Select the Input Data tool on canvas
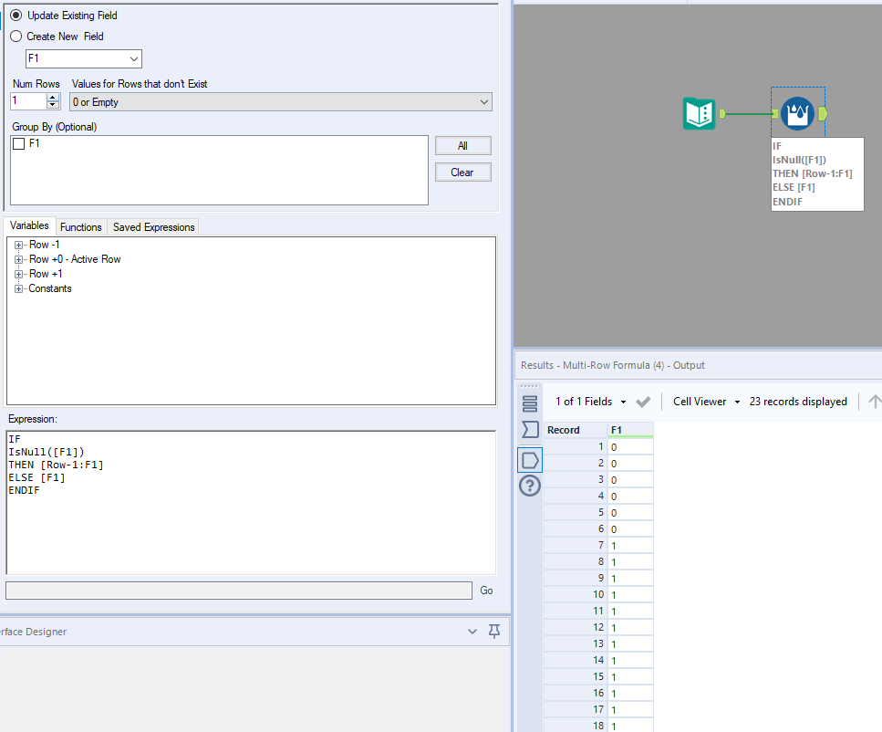882x732 pixels. (x=699, y=114)
